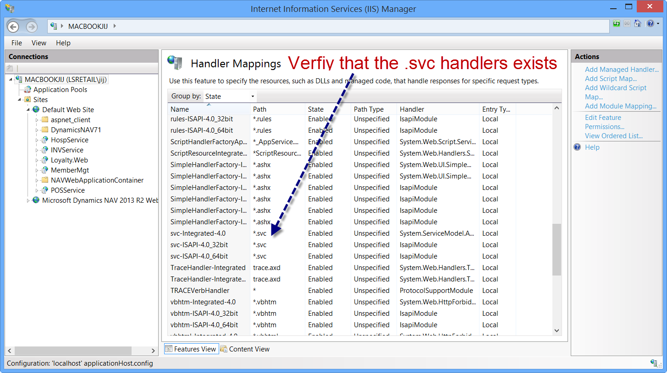667x373 pixels.
Task: Click Add Wildcard Script Map link
Action: [x=616, y=92]
